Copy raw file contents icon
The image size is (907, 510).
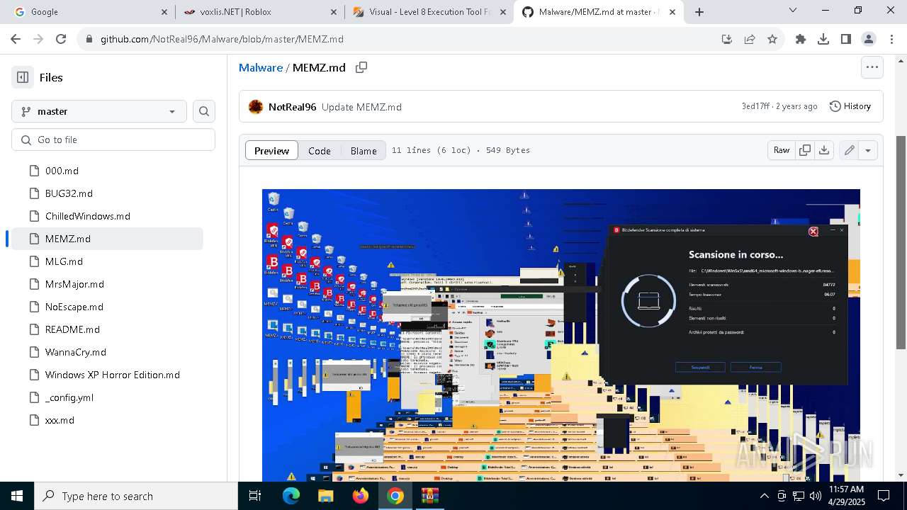point(805,150)
